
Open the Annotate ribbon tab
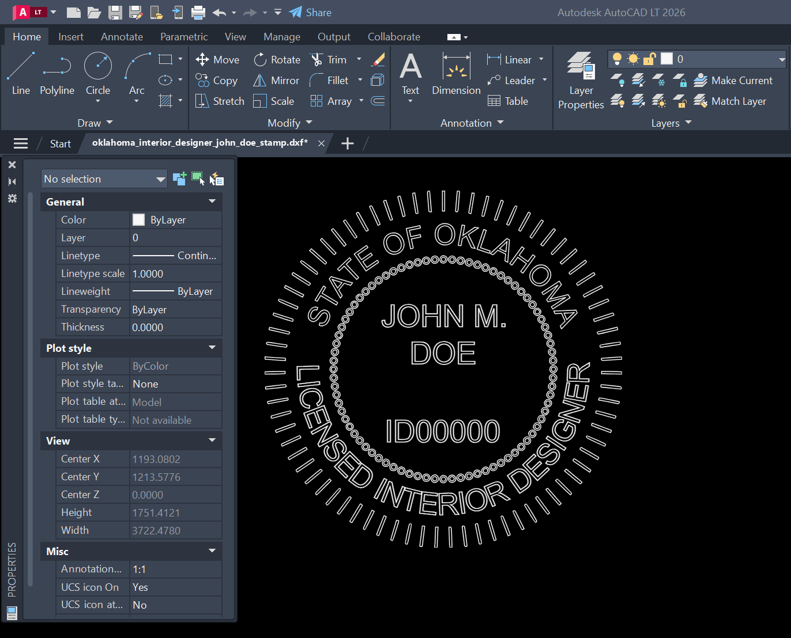[122, 36]
